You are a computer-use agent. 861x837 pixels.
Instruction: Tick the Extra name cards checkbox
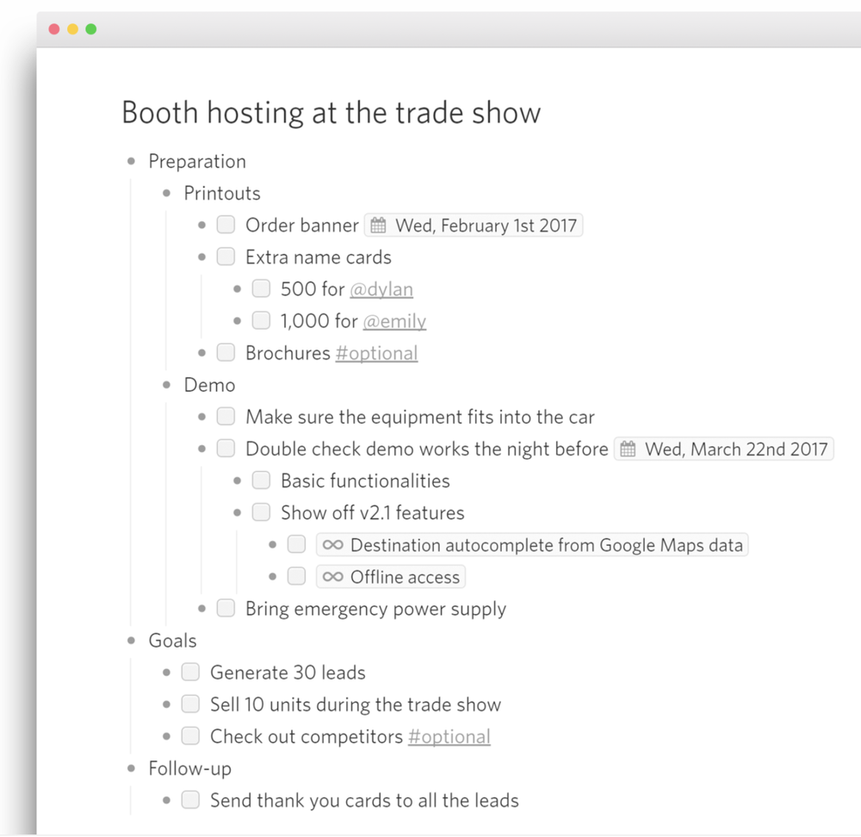coord(226,257)
